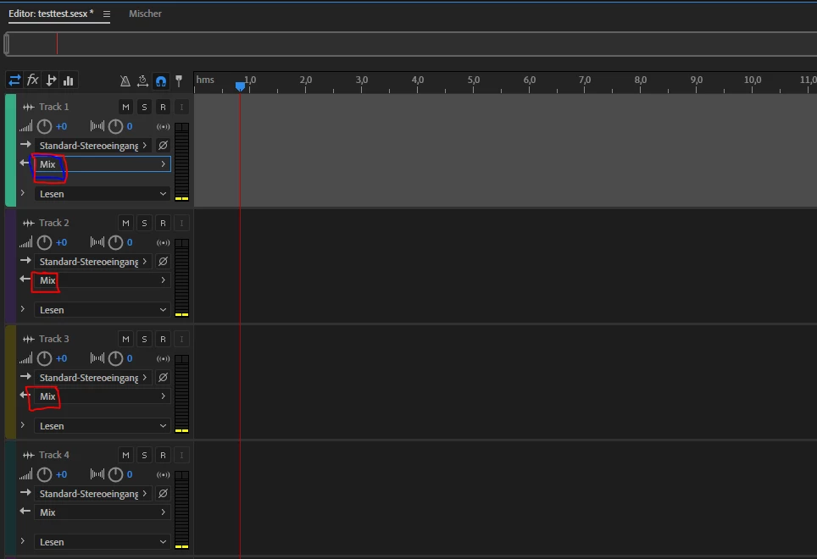Screen dimensions: 817x559
Task: Open Track 3 input Standard-Stereoeingang dropdown
Action: [93, 378]
